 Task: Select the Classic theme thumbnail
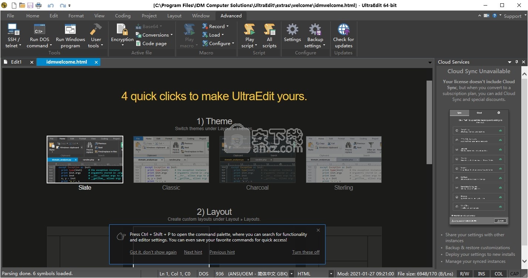coord(171,159)
